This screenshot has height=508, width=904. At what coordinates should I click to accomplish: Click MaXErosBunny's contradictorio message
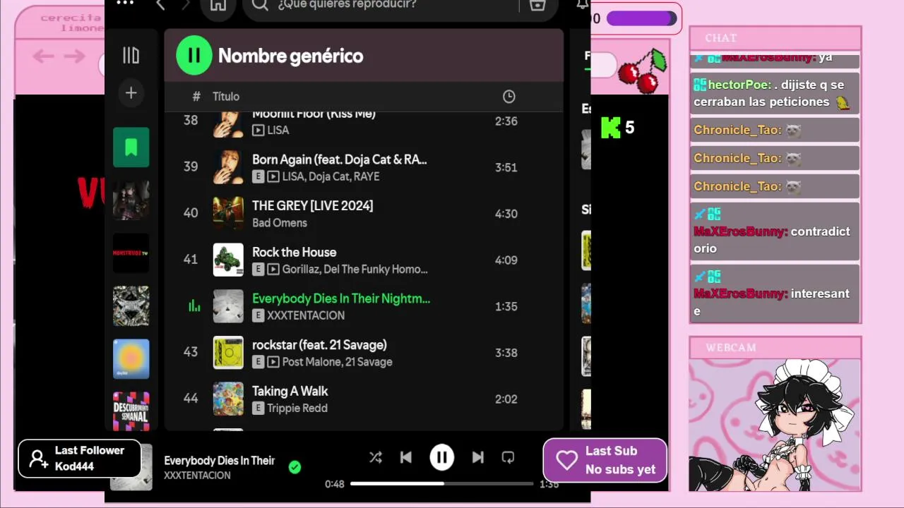point(775,231)
